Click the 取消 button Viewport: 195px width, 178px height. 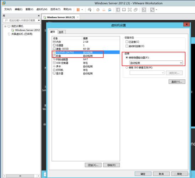tap(161, 174)
